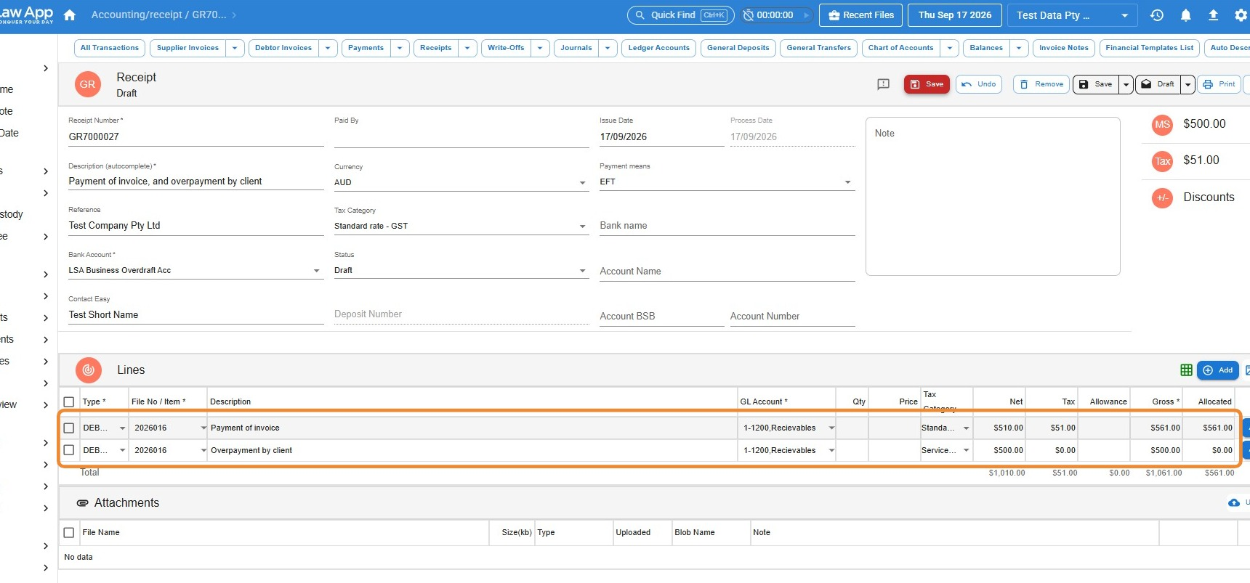1250x583 pixels.
Task: Open the Tax Category dropdown
Action: pos(460,227)
